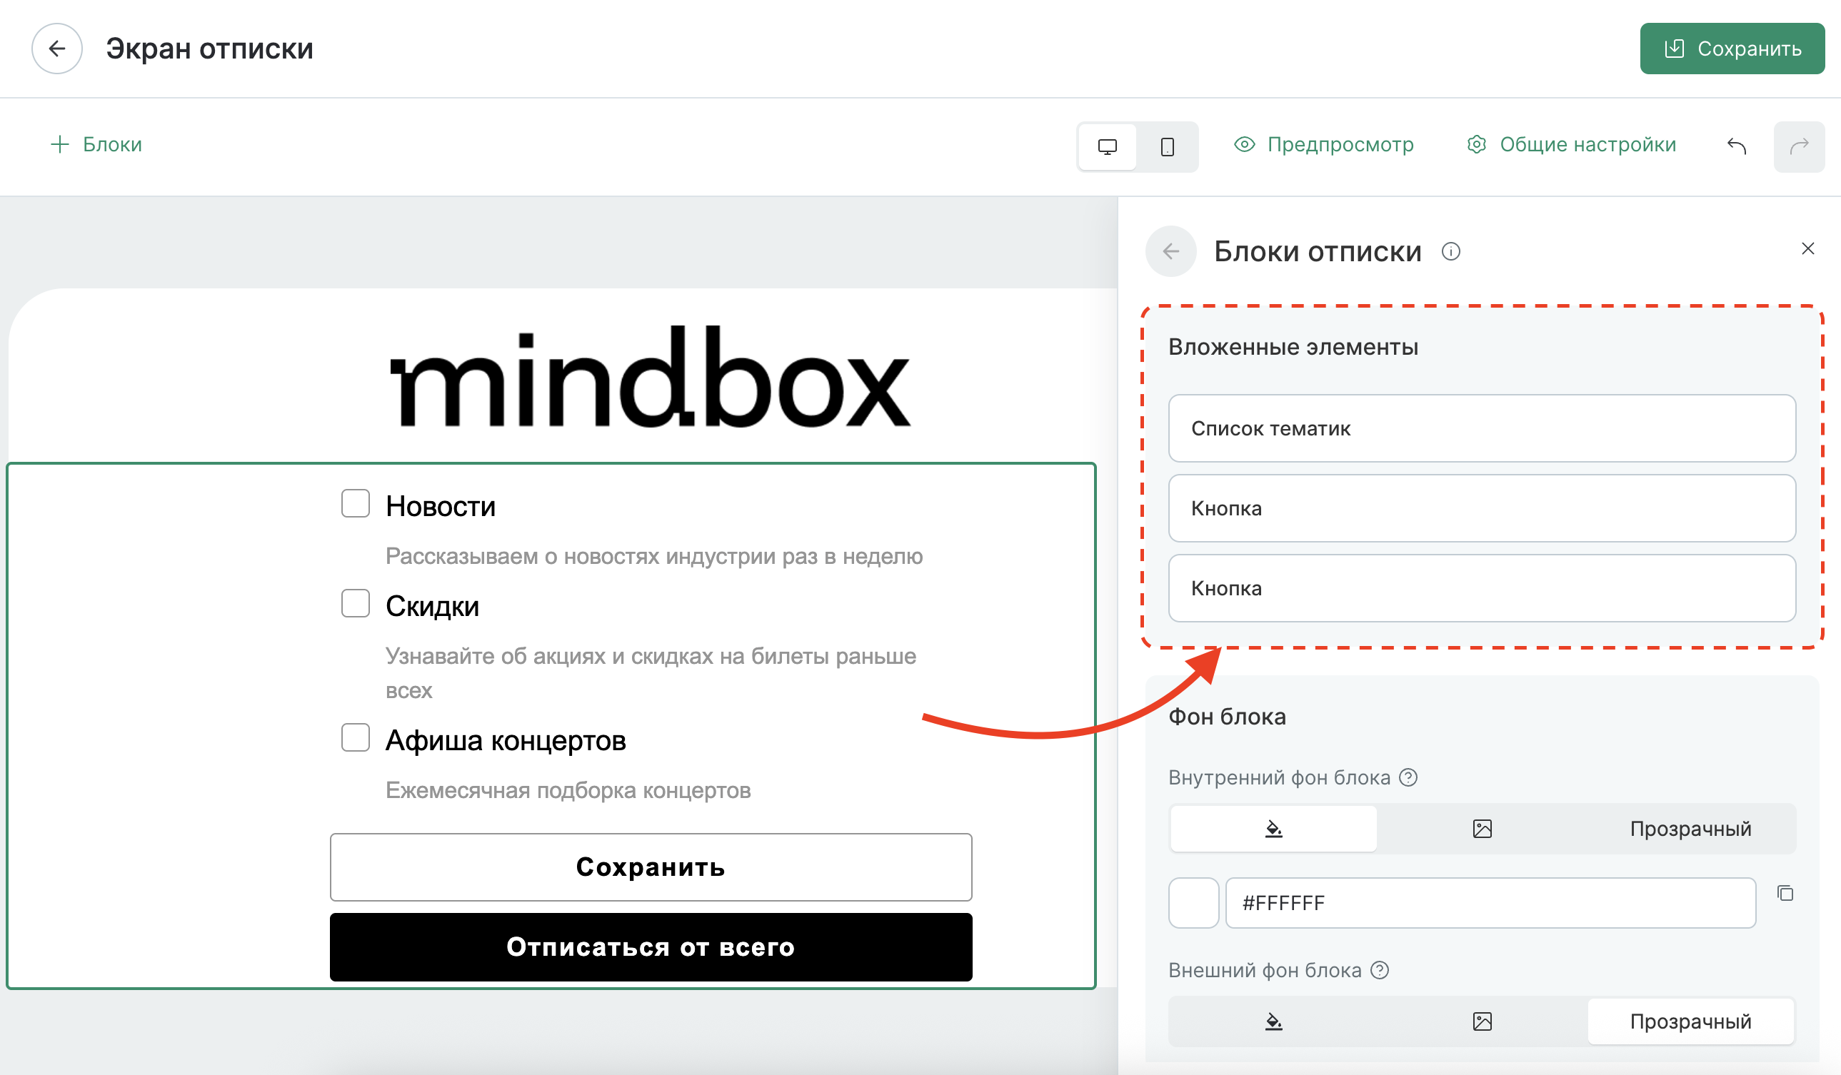Enable the Афиша концертов checkbox
This screenshot has height=1075, width=1841.
pos(355,738)
